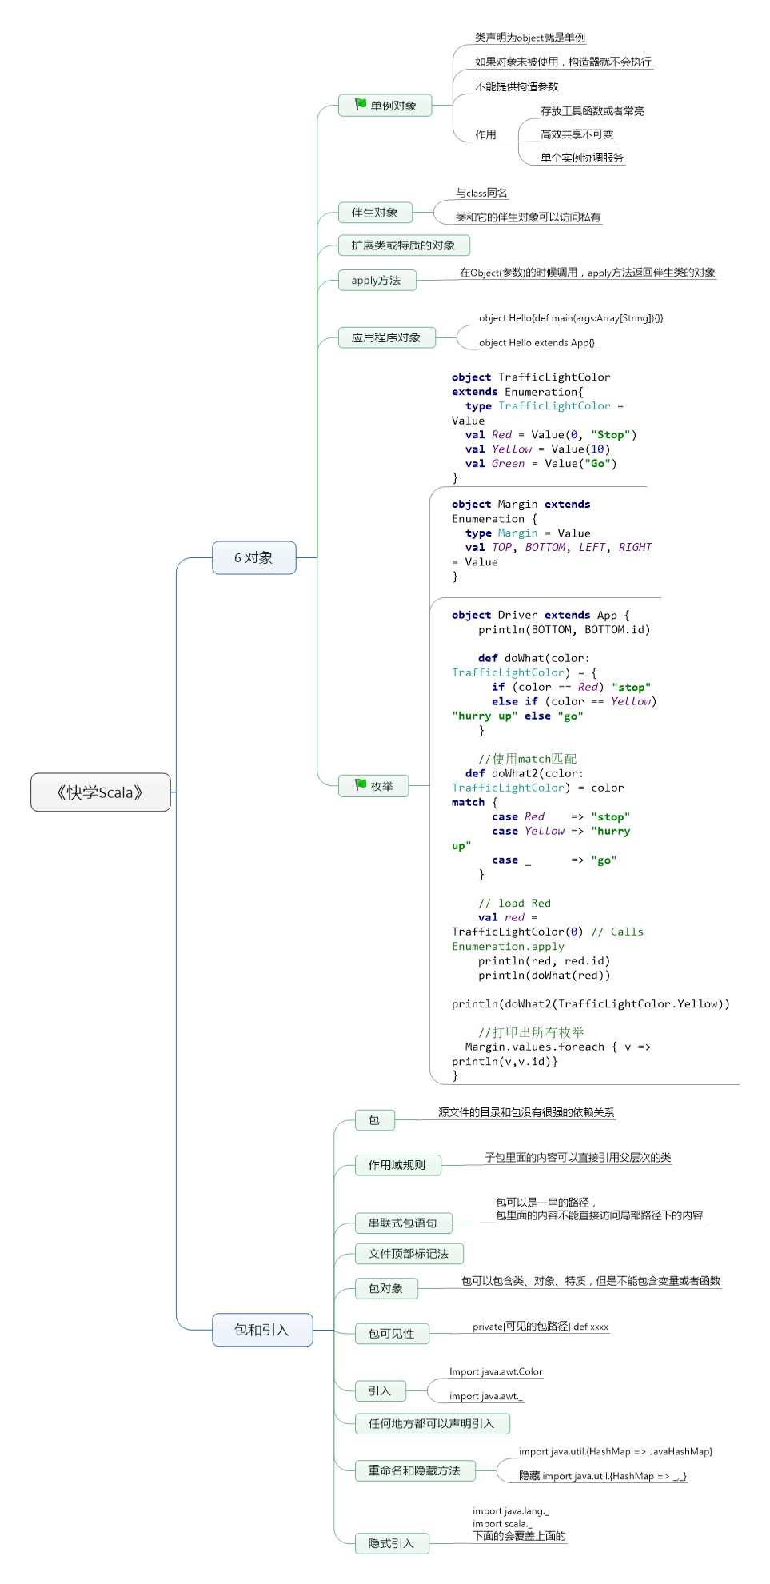Screen dimensions: 770x1584
Task: Select the 作用域规则 subtopic
Action: coord(397,1165)
